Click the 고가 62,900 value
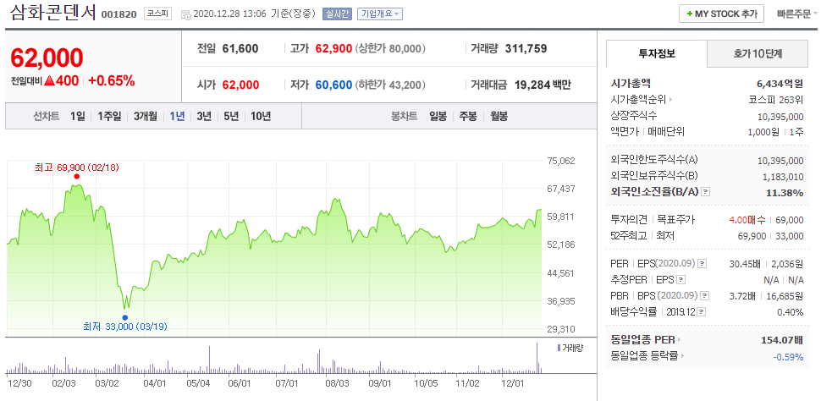Screen dimensions: 821x401 click(333, 49)
